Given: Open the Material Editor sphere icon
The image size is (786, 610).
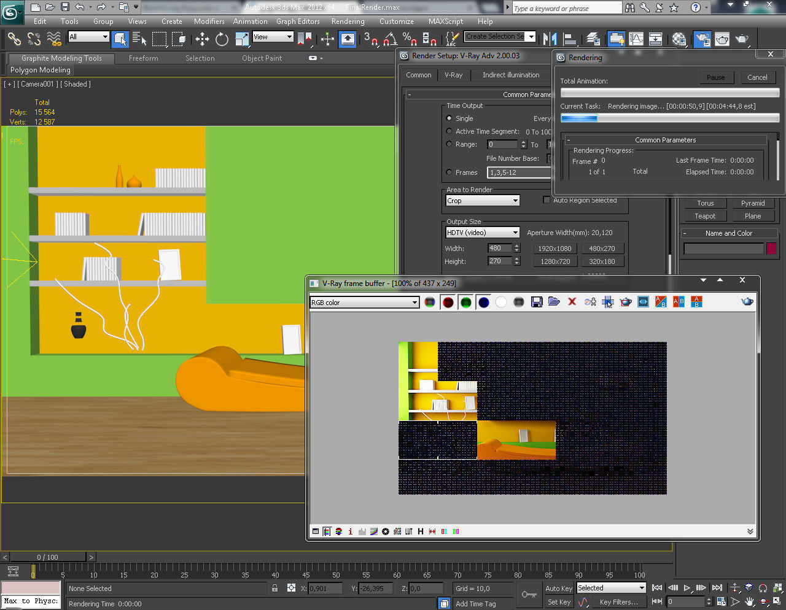Looking at the screenshot, I should pos(679,39).
